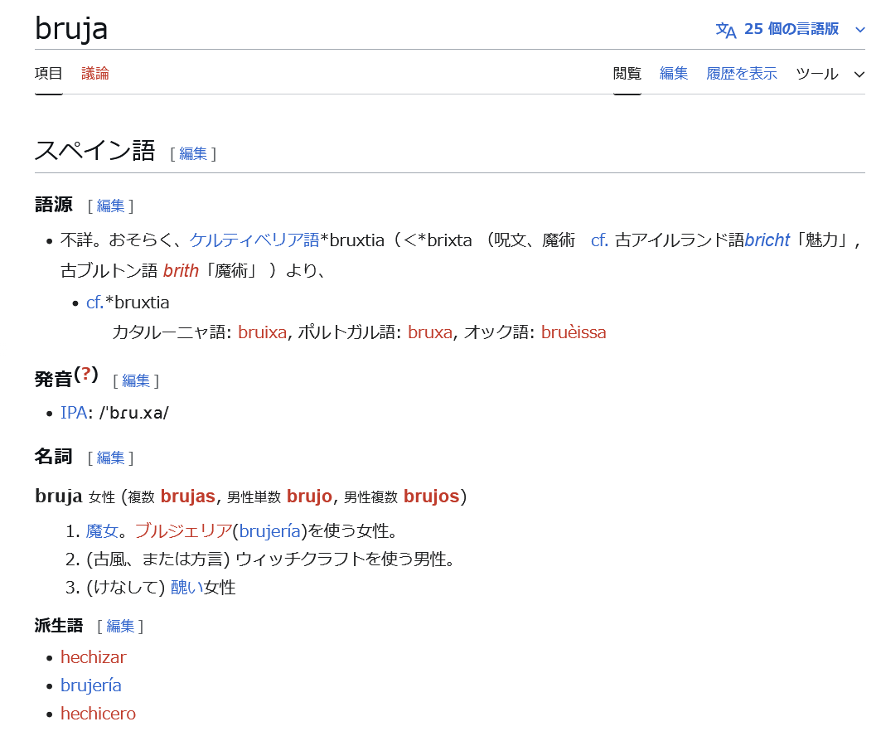
Task: Edit the スペイン語 section
Action: pos(193,153)
